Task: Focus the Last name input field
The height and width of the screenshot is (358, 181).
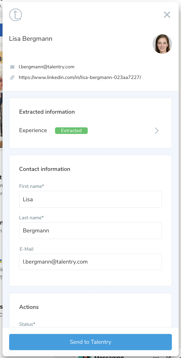Action: (x=90, y=231)
